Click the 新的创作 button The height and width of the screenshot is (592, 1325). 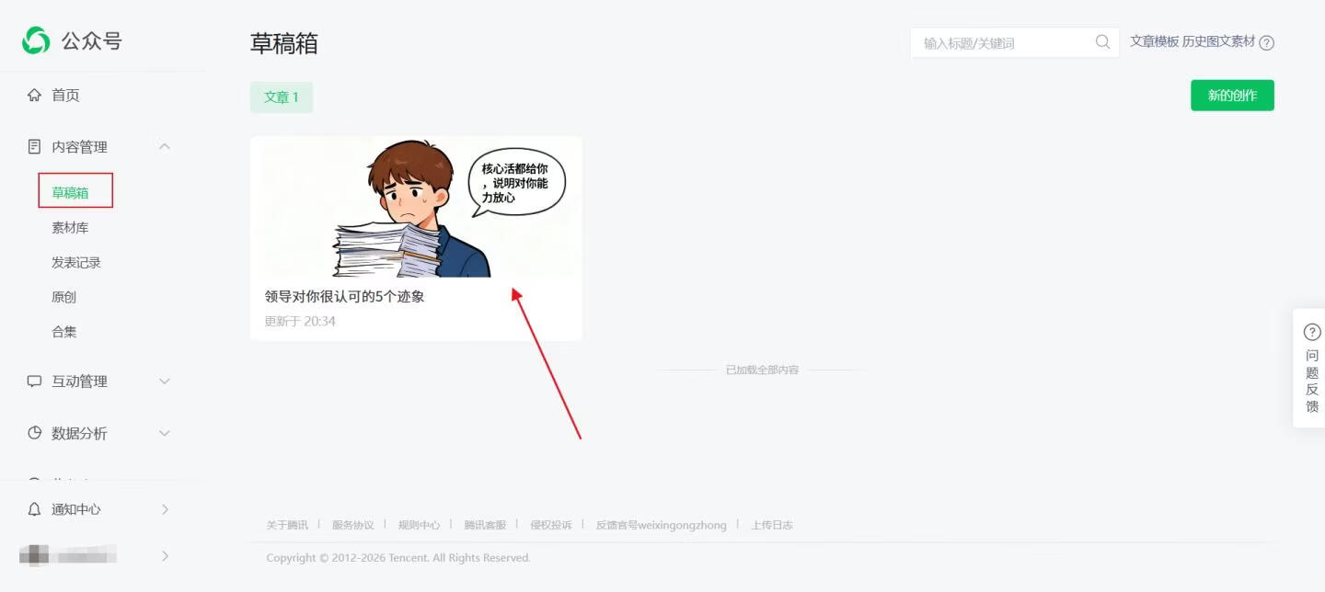coord(1232,96)
